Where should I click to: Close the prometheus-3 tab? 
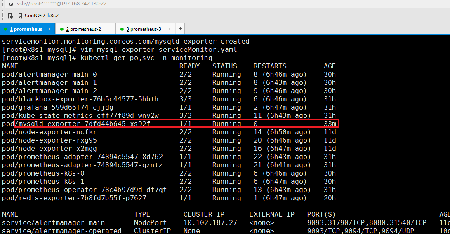coord(170,29)
